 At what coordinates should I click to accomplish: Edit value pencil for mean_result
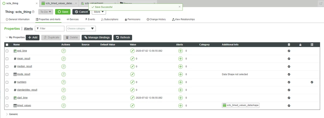coord(132,59)
